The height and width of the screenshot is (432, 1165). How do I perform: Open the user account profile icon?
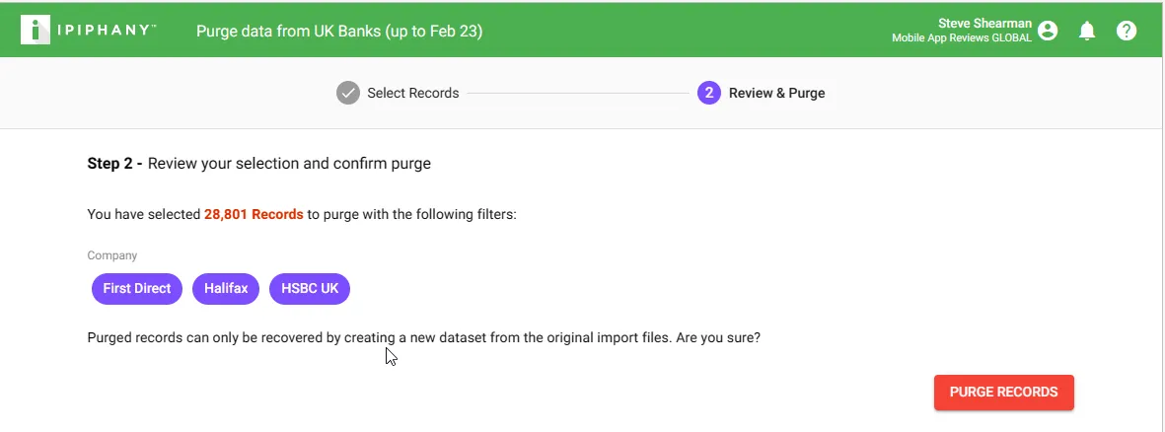(x=1048, y=31)
